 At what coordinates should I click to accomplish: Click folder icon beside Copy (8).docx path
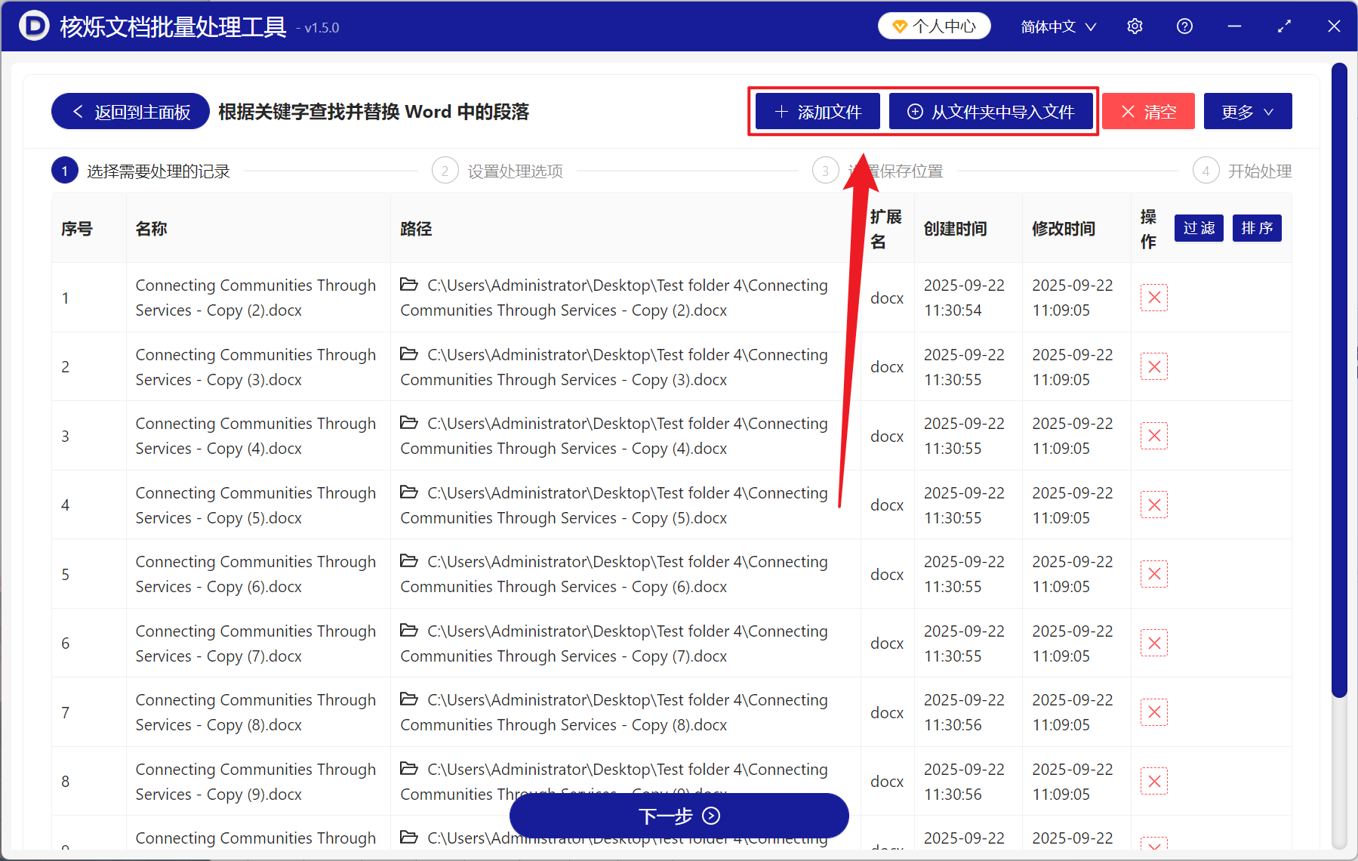(409, 699)
